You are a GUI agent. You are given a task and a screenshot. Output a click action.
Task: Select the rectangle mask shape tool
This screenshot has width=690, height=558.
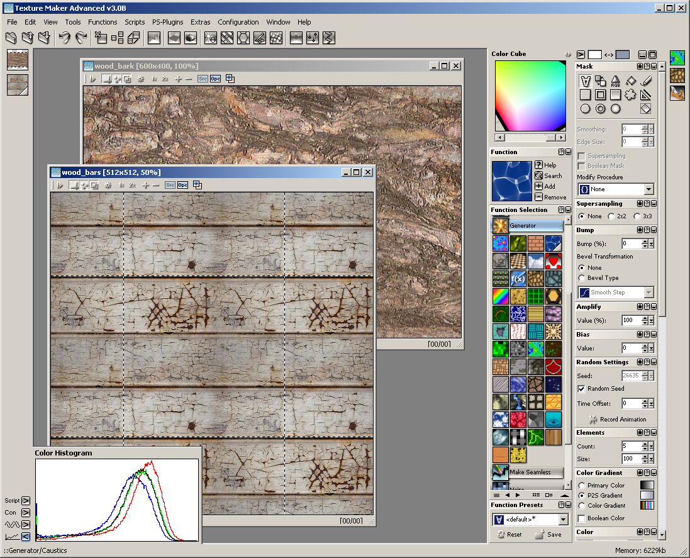point(585,94)
